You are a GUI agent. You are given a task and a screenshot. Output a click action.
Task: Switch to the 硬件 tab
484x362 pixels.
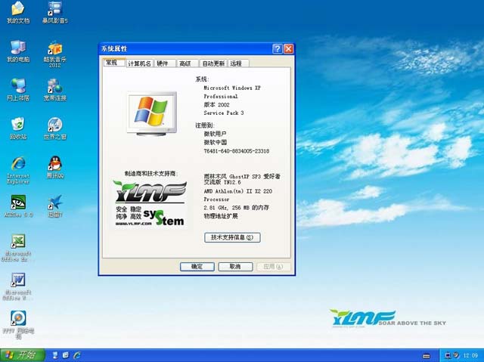point(163,64)
